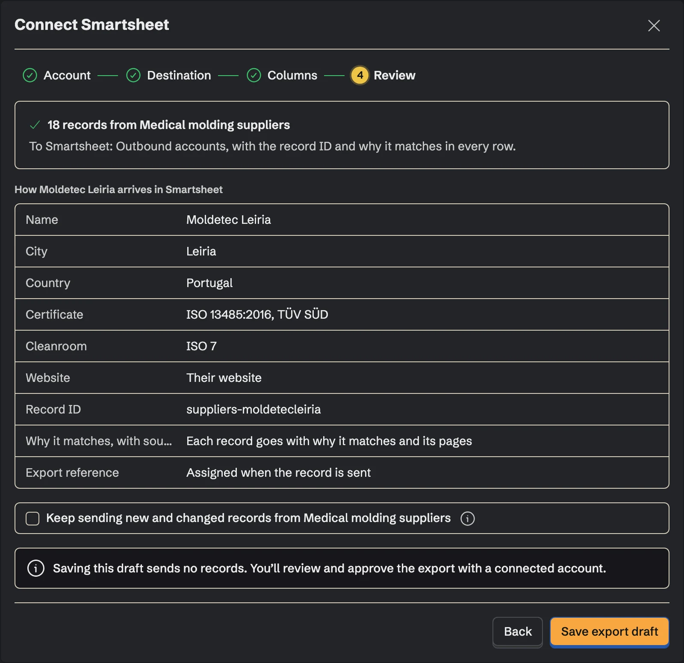Click the checkmark next to 18 records

tap(35, 125)
